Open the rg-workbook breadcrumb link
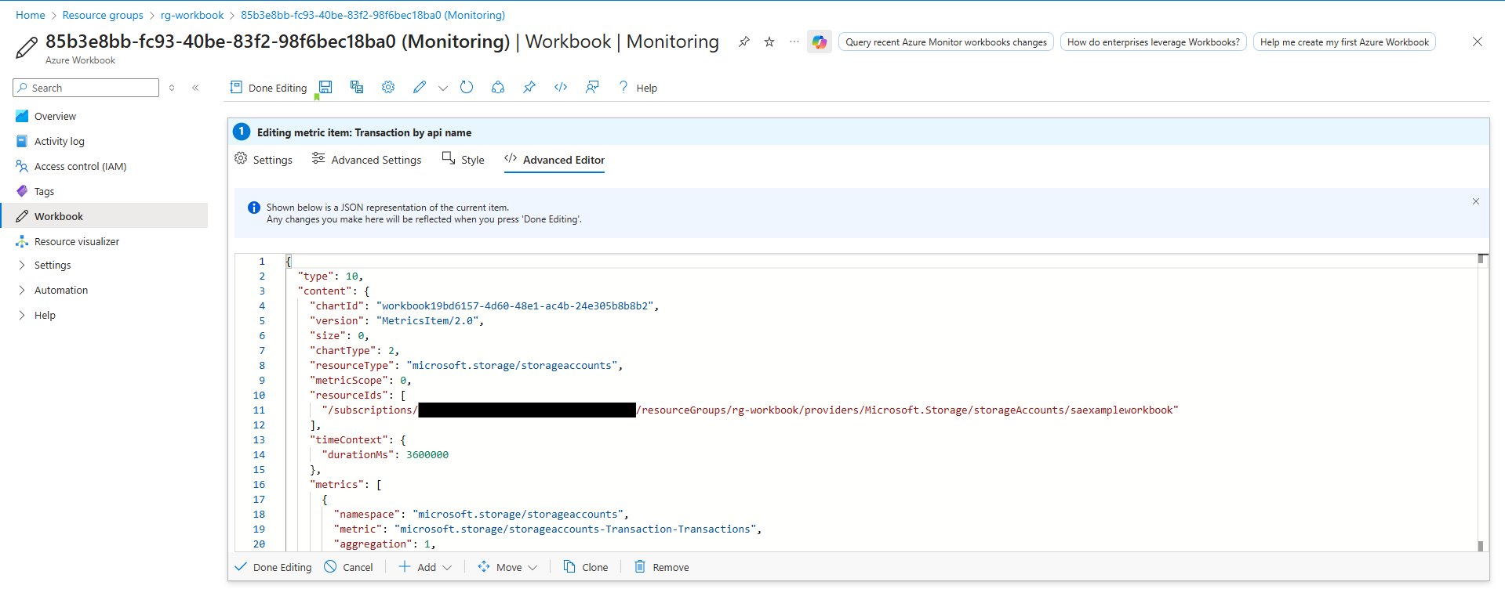 pos(192,15)
